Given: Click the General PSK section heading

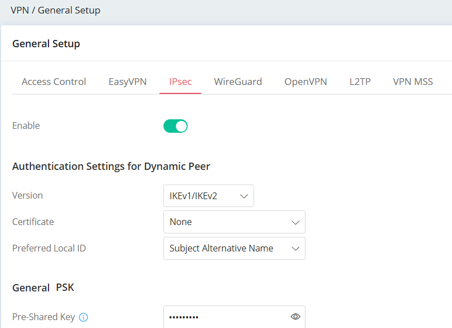Looking at the screenshot, I should tap(43, 288).
